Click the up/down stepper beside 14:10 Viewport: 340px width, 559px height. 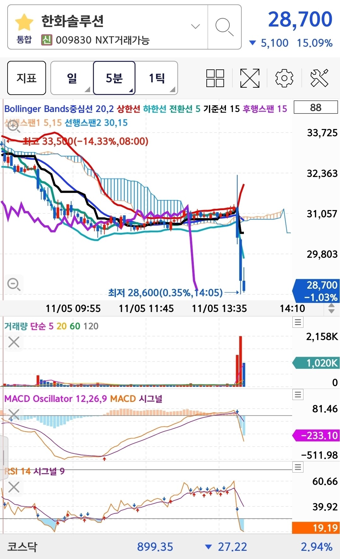[x=331, y=308]
